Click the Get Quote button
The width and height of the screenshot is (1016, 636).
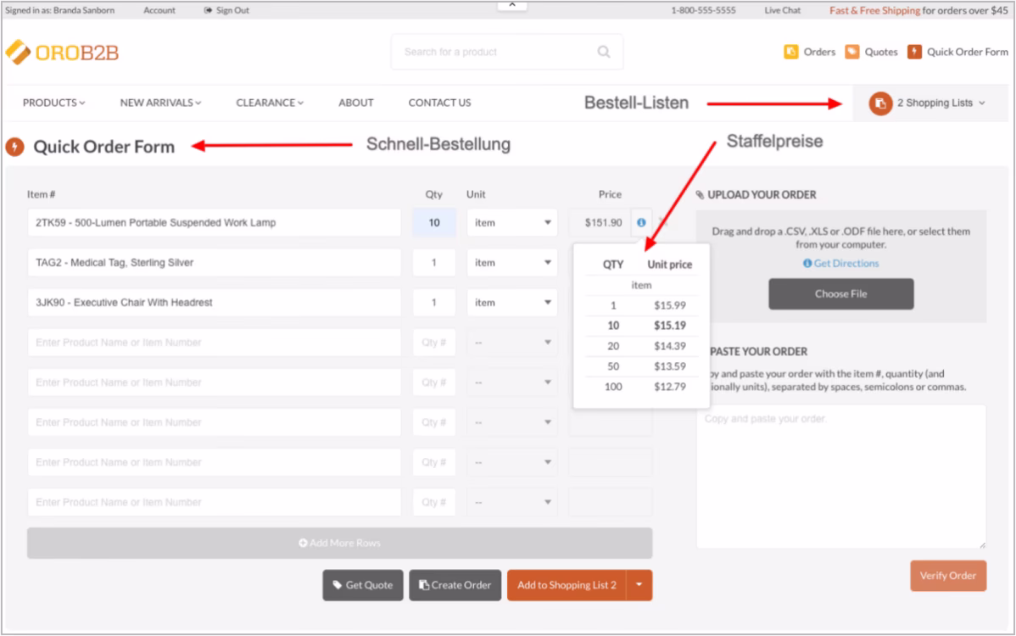coord(362,584)
